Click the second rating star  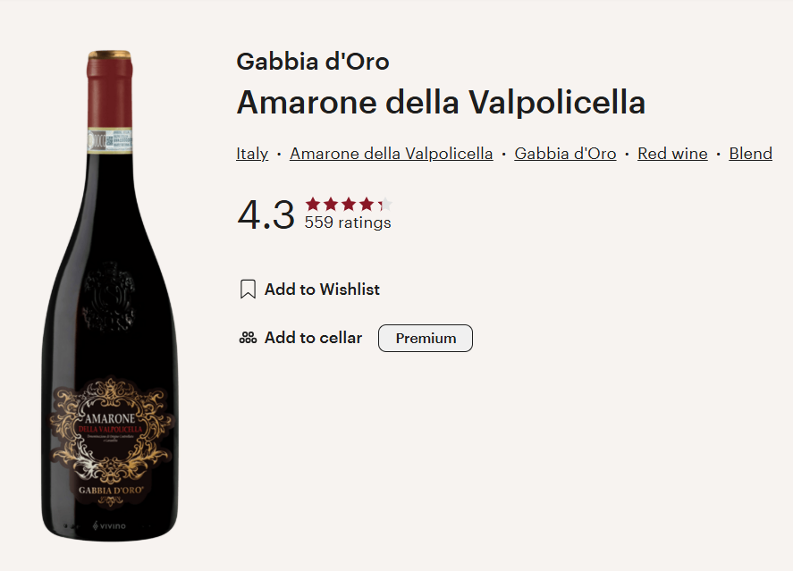pyautogui.click(x=331, y=204)
